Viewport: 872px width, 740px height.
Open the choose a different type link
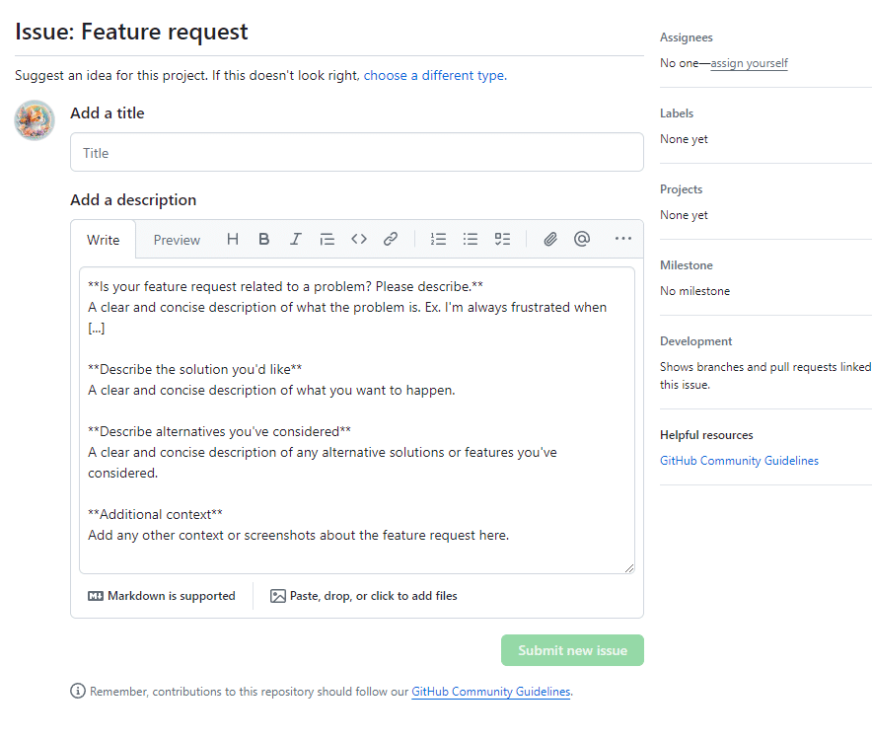(435, 75)
